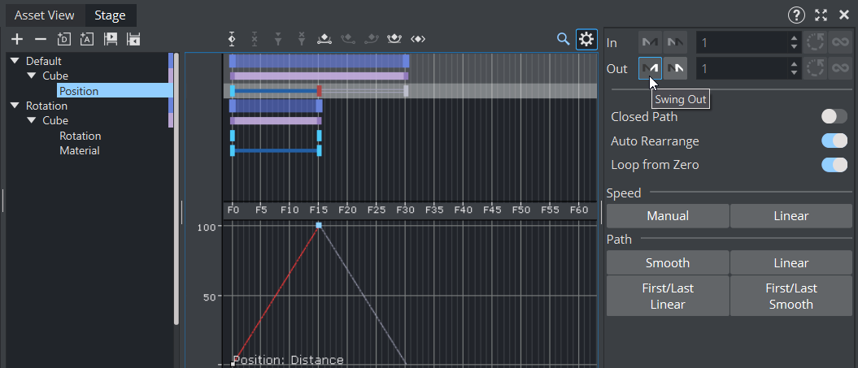This screenshot has width=858, height=368.
Task: Collapse the Rotation director tree node
Action: pyautogui.click(x=15, y=106)
